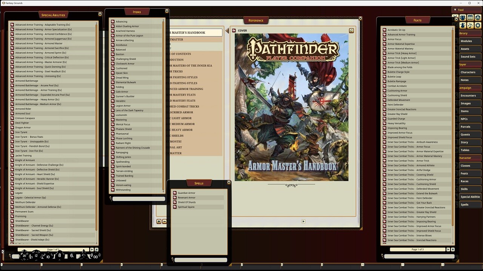
Task: Open the Characters sidebar button
Action: point(468,72)
